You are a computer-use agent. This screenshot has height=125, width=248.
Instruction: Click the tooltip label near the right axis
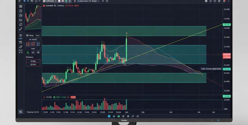(212, 69)
